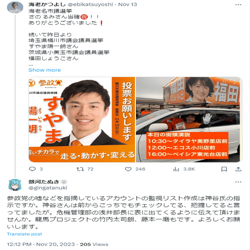Expand the post with Show more

45,70
